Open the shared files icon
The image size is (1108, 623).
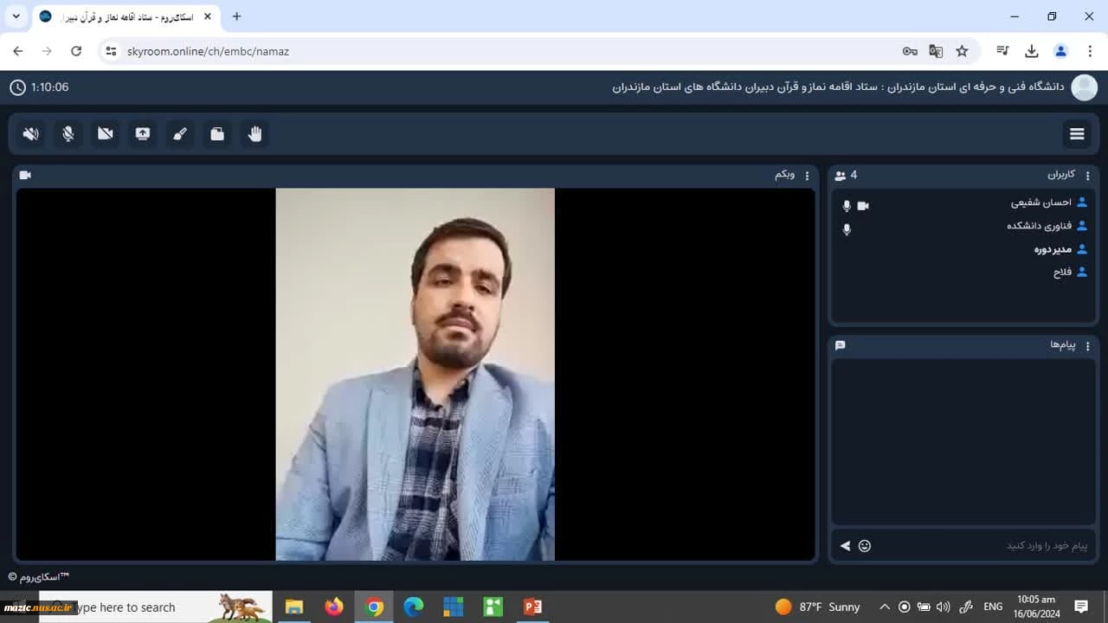coord(217,133)
